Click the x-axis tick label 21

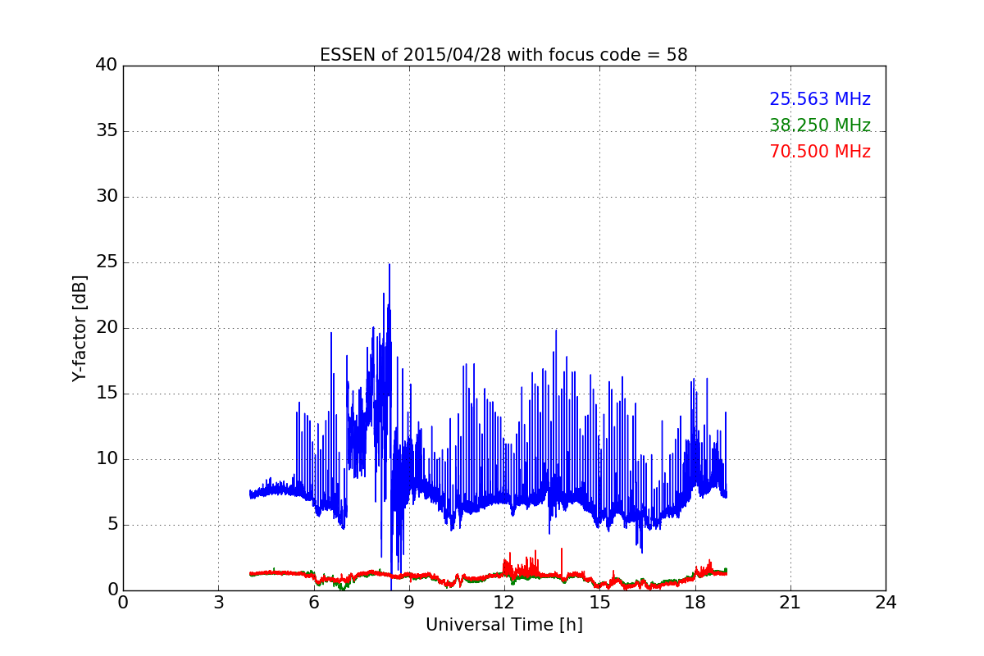(790, 603)
